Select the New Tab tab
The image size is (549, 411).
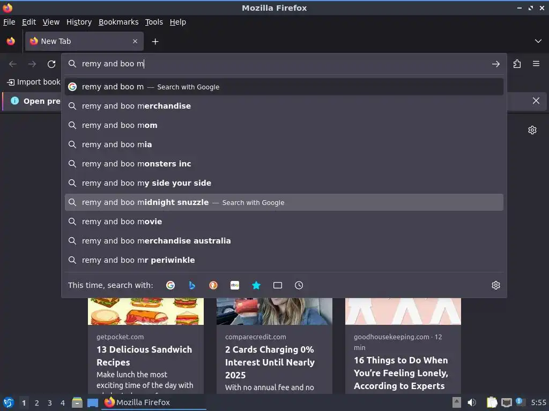click(84, 41)
